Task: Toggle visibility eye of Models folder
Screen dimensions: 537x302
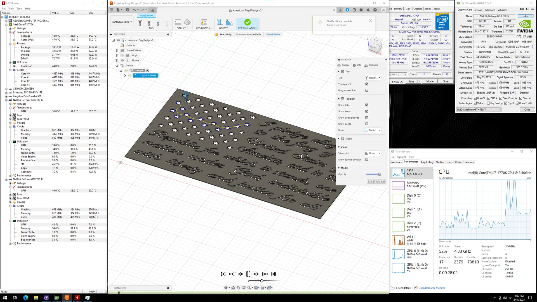Action: (x=122, y=60)
